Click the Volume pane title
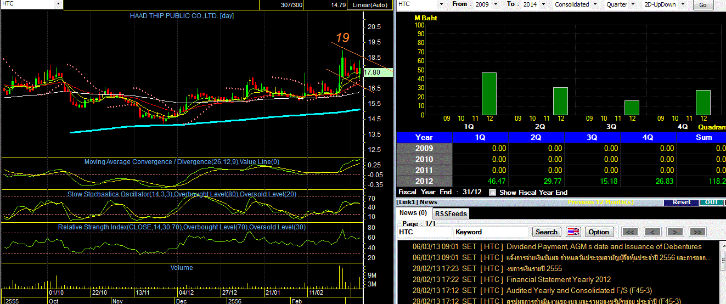The width and height of the screenshot is (726, 304). 182,268
